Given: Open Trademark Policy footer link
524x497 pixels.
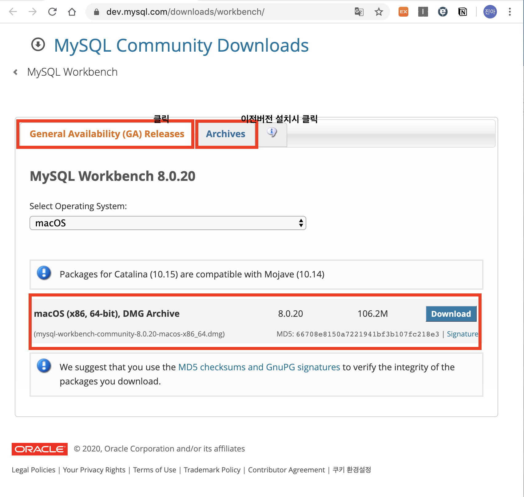Looking at the screenshot, I should [212, 470].
